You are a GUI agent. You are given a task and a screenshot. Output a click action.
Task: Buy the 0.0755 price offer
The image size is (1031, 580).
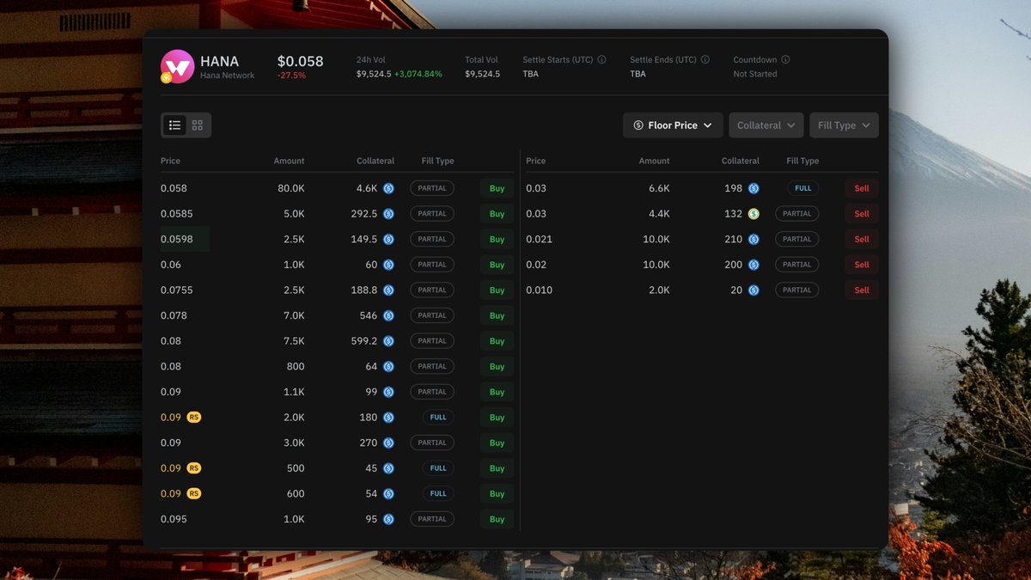[497, 290]
